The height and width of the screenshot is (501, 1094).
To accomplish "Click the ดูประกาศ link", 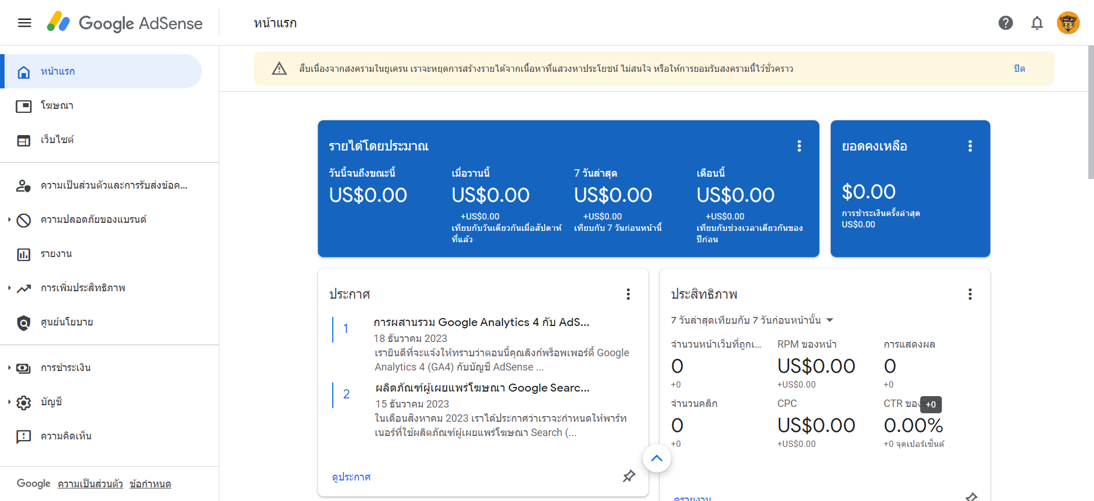I will click(x=351, y=476).
